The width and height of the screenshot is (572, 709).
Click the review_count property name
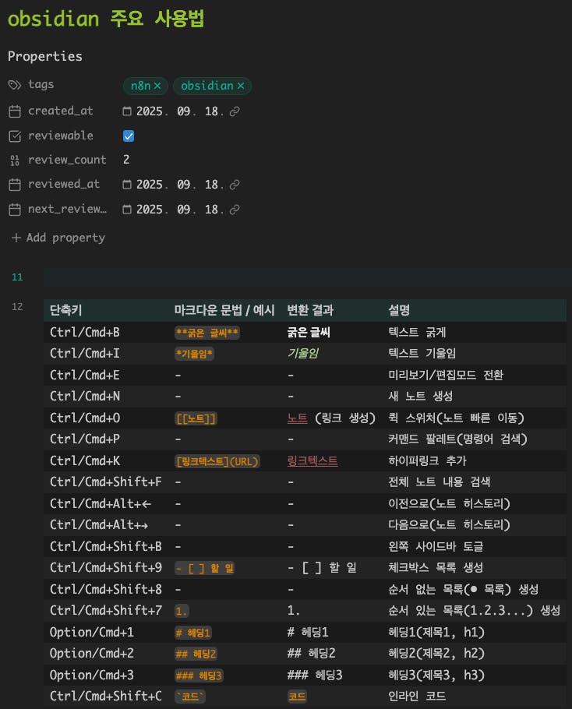click(x=67, y=160)
